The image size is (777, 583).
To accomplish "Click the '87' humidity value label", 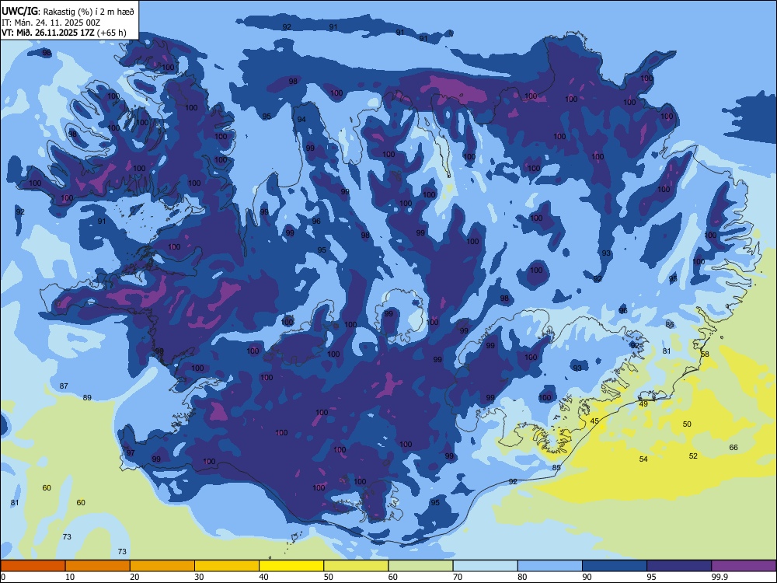I will (64, 386).
